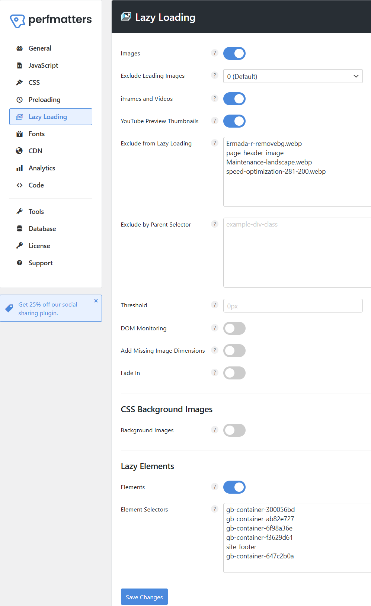Open the Preloading tab
The image size is (371, 606).
[x=51, y=100]
